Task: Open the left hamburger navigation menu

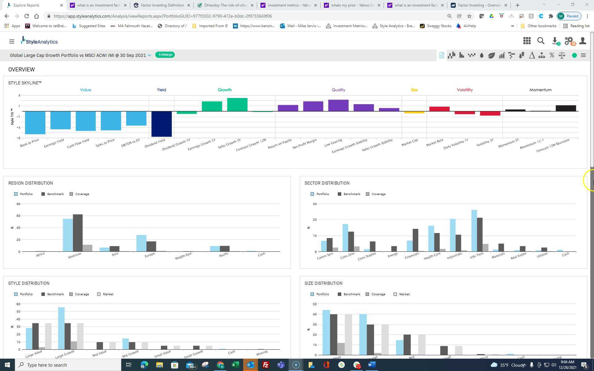Action: [12, 41]
